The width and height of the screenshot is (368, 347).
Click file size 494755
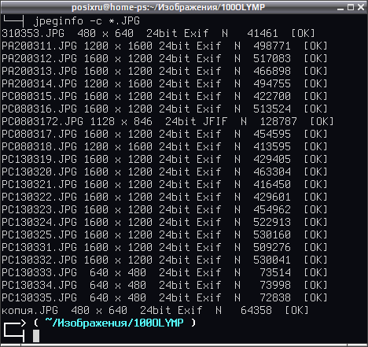tap(272, 83)
